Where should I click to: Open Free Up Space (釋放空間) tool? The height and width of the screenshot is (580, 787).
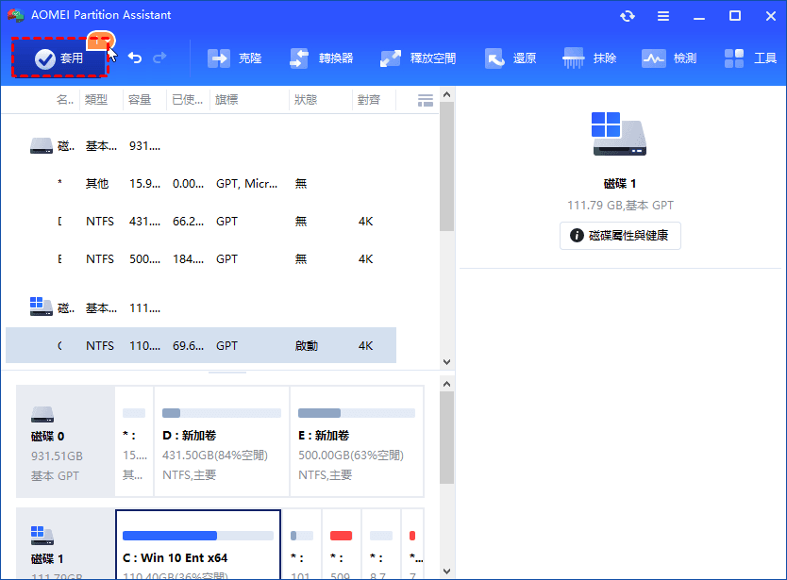418,58
